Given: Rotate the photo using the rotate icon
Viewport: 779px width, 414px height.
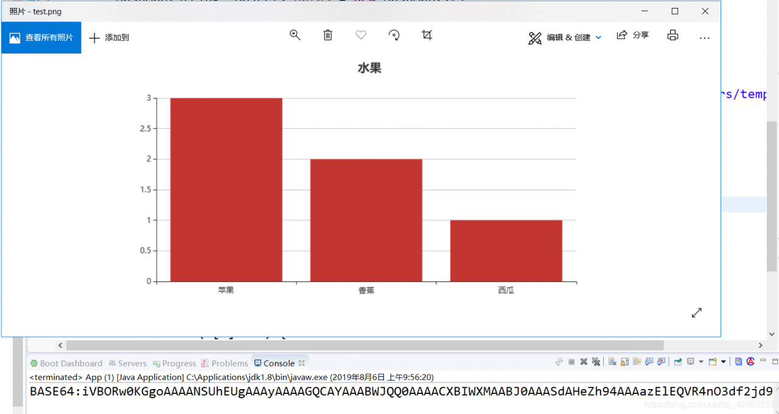Looking at the screenshot, I should pos(394,35).
